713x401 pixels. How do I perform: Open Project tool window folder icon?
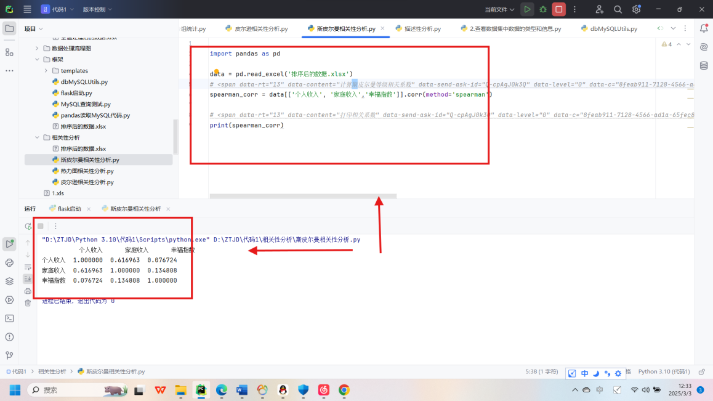point(9,29)
